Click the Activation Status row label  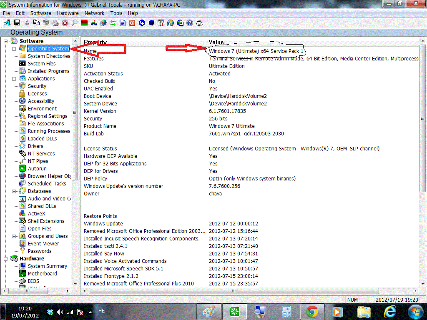(x=103, y=73)
